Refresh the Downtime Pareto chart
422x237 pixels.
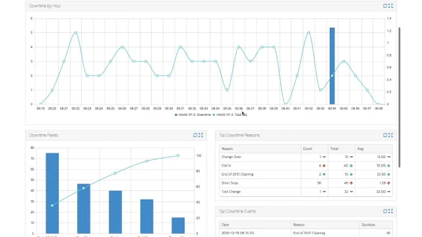tap(195, 135)
